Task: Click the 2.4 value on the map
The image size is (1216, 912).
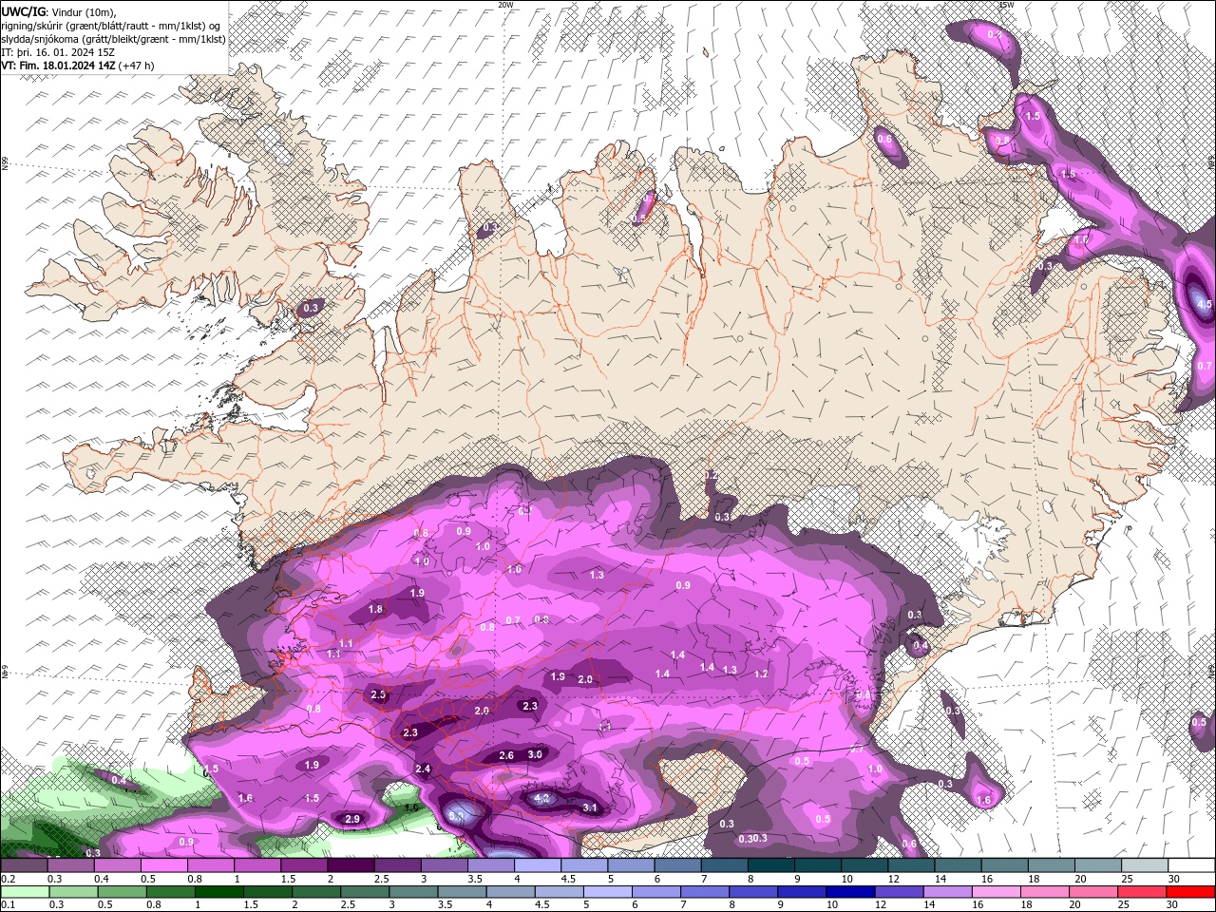Action: (x=423, y=769)
